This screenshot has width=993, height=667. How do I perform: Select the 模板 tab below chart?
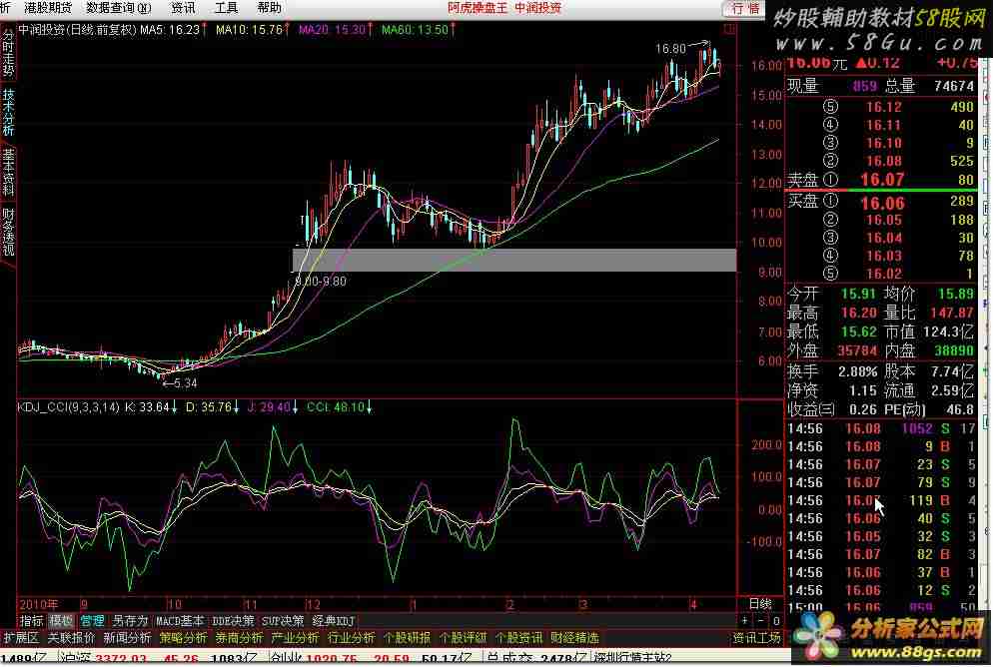[61, 621]
